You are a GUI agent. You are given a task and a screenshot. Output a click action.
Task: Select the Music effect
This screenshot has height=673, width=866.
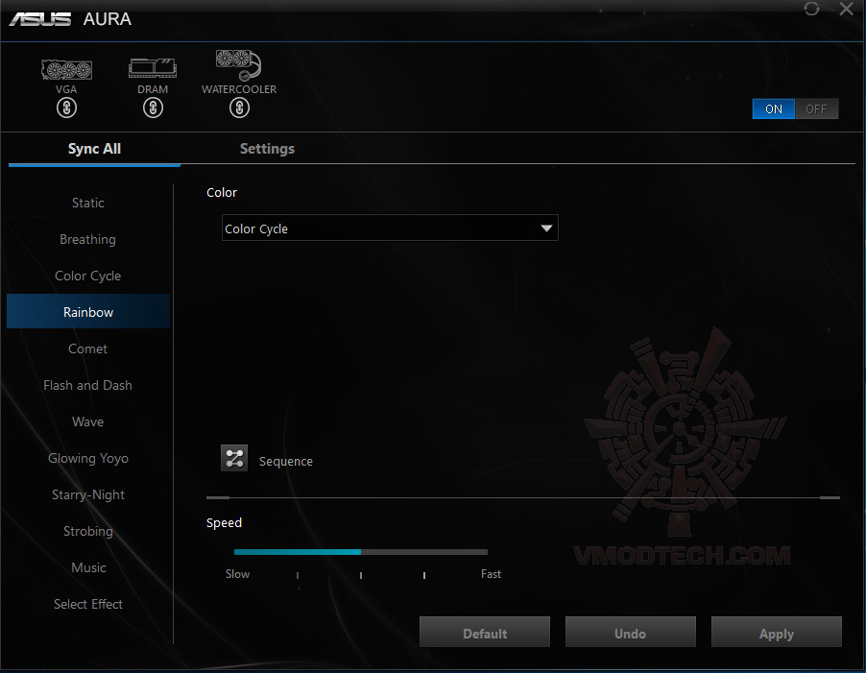87,567
